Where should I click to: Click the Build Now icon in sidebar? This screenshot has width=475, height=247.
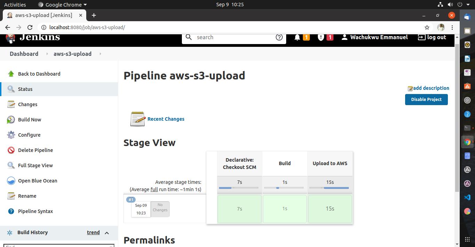pyautogui.click(x=11, y=119)
